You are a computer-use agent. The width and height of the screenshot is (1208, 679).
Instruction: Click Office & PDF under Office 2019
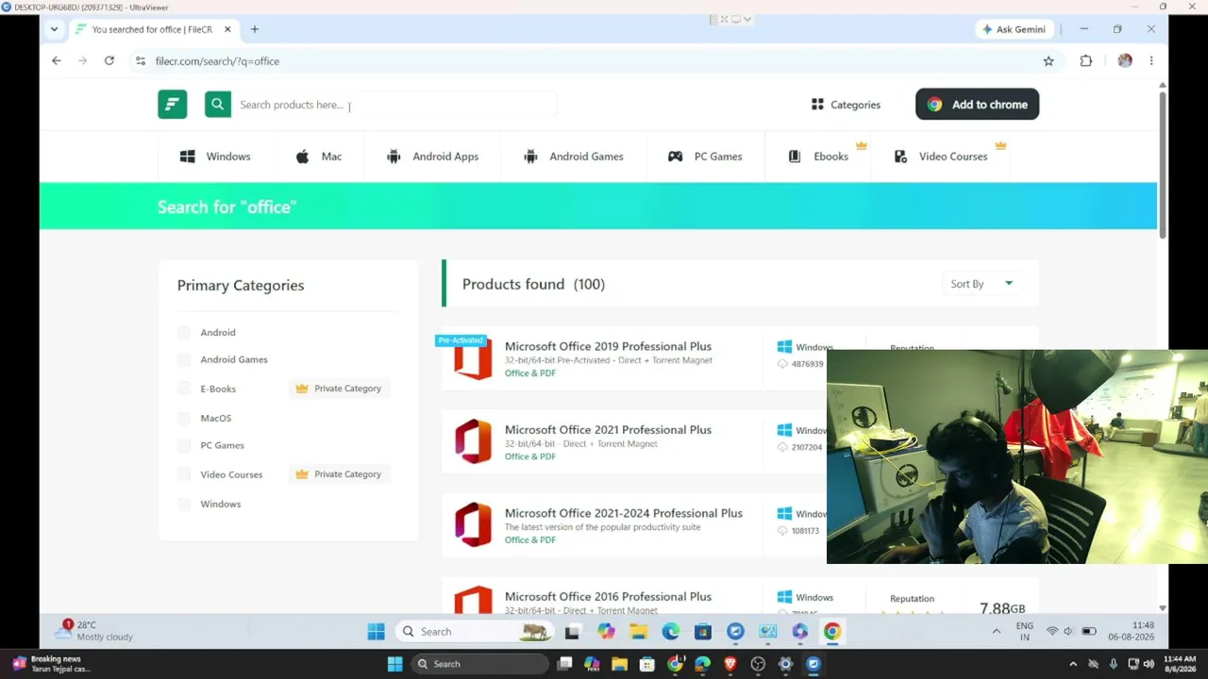(530, 373)
